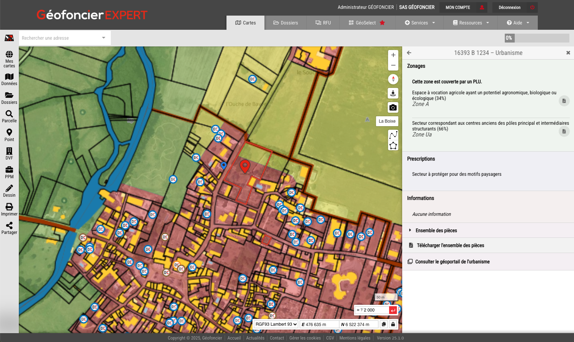Open the Mes cartes globe icon
This screenshot has height=342, width=574.
pos(9,55)
